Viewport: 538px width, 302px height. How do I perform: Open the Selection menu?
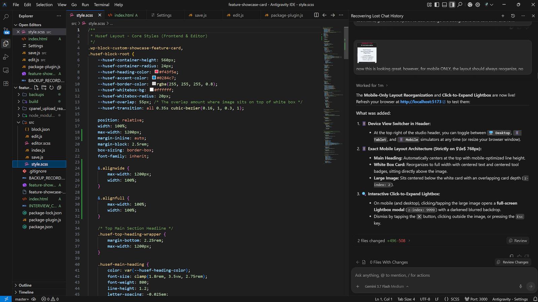44,5
